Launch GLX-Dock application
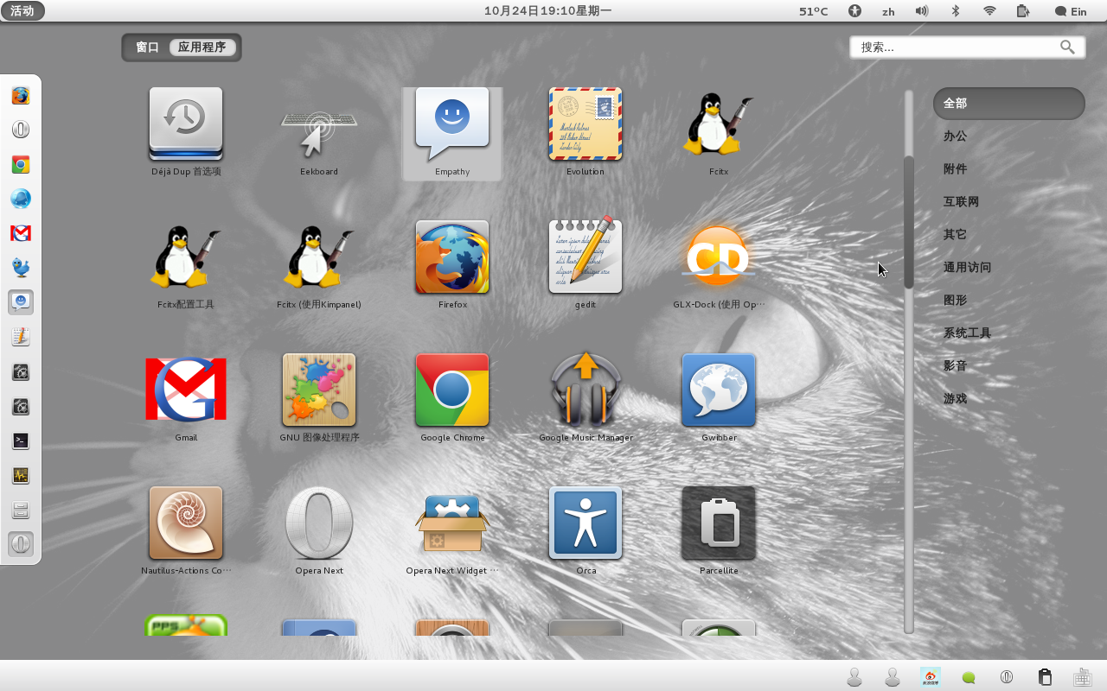This screenshot has width=1107, height=691. 719,257
